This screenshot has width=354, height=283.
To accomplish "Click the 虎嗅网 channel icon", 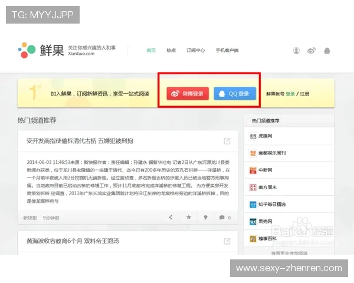I will coord(253,136).
